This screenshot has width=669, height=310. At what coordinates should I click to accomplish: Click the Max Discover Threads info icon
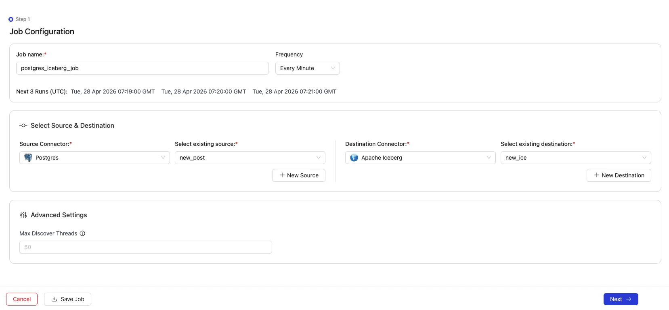82,233
